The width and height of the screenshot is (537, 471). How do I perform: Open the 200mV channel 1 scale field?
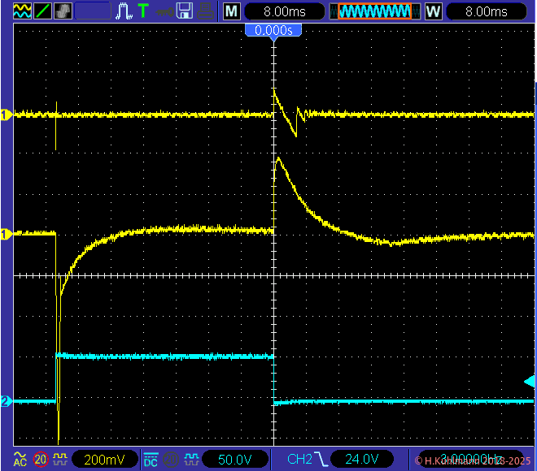[103, 460]
